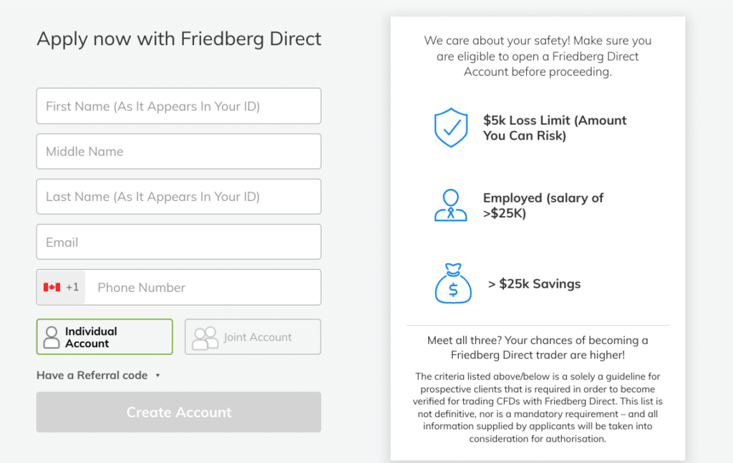The width and height of the screenshot is (733, 463).
Task: Click the two-person icon in Joint Account
Action: (x=205, y=338)
